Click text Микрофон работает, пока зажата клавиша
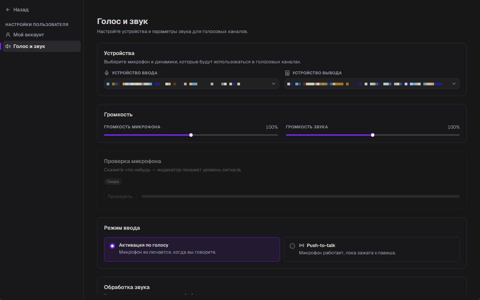Screen dimensions: 480x300 click(x=347, y=253)
